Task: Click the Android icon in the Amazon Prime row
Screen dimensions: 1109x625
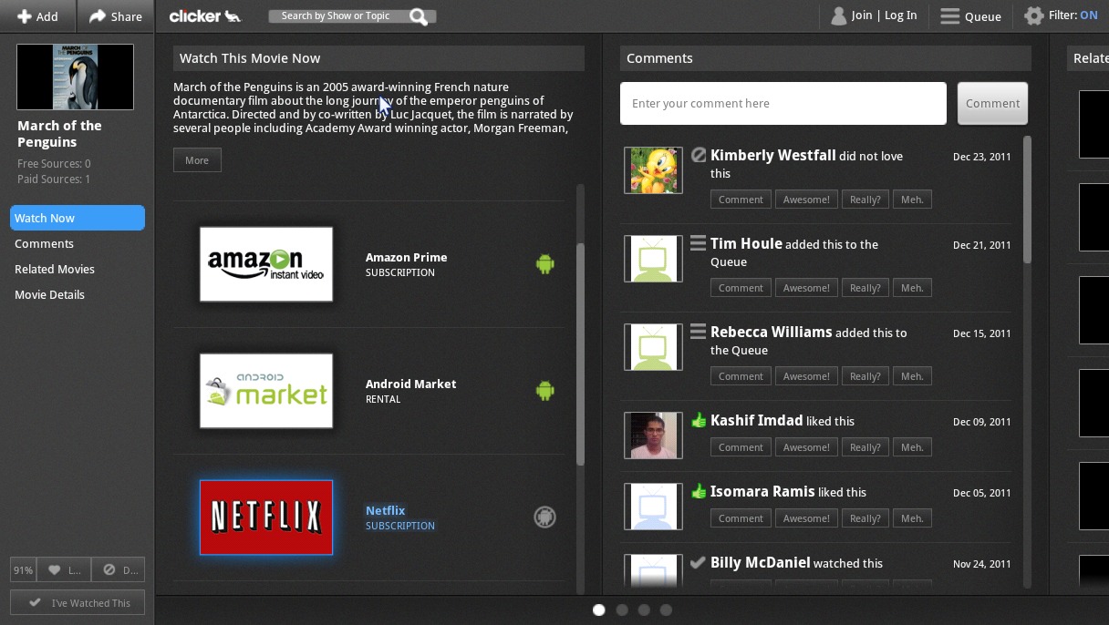Action: coord(545,264)
